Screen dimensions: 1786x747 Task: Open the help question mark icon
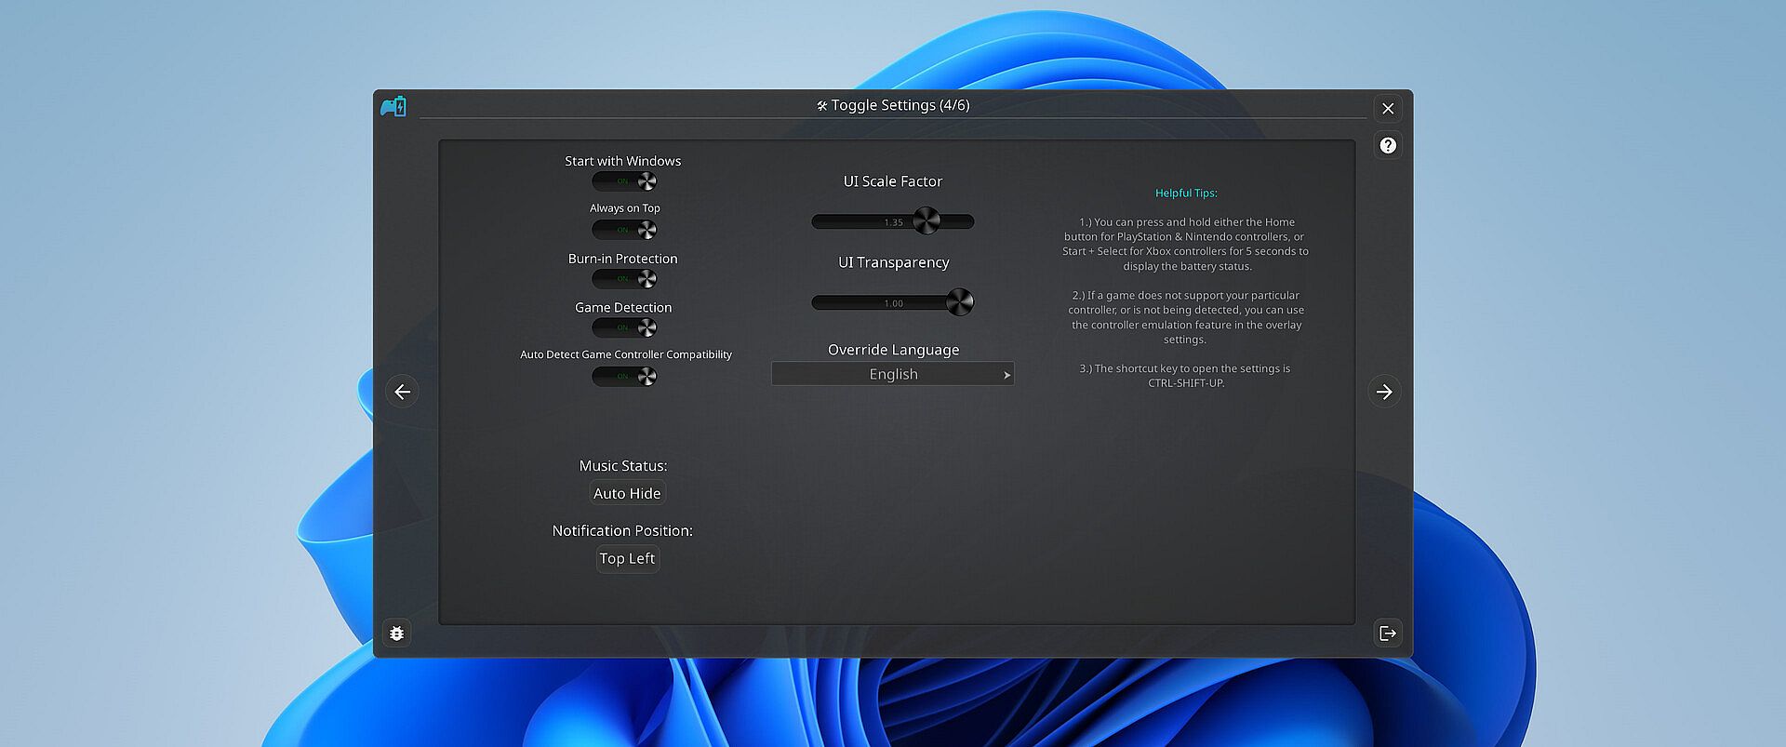point(1387,145)
